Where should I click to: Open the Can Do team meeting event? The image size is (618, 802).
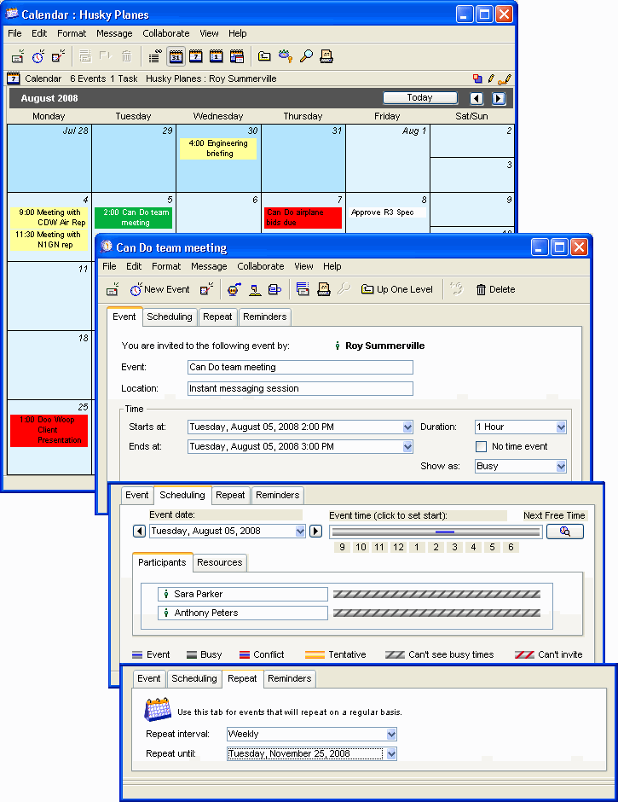point(134,218)
